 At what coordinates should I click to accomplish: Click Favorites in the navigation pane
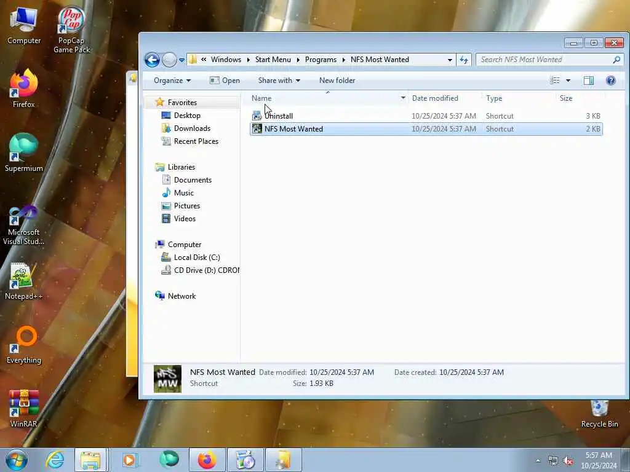coord(182,103)
